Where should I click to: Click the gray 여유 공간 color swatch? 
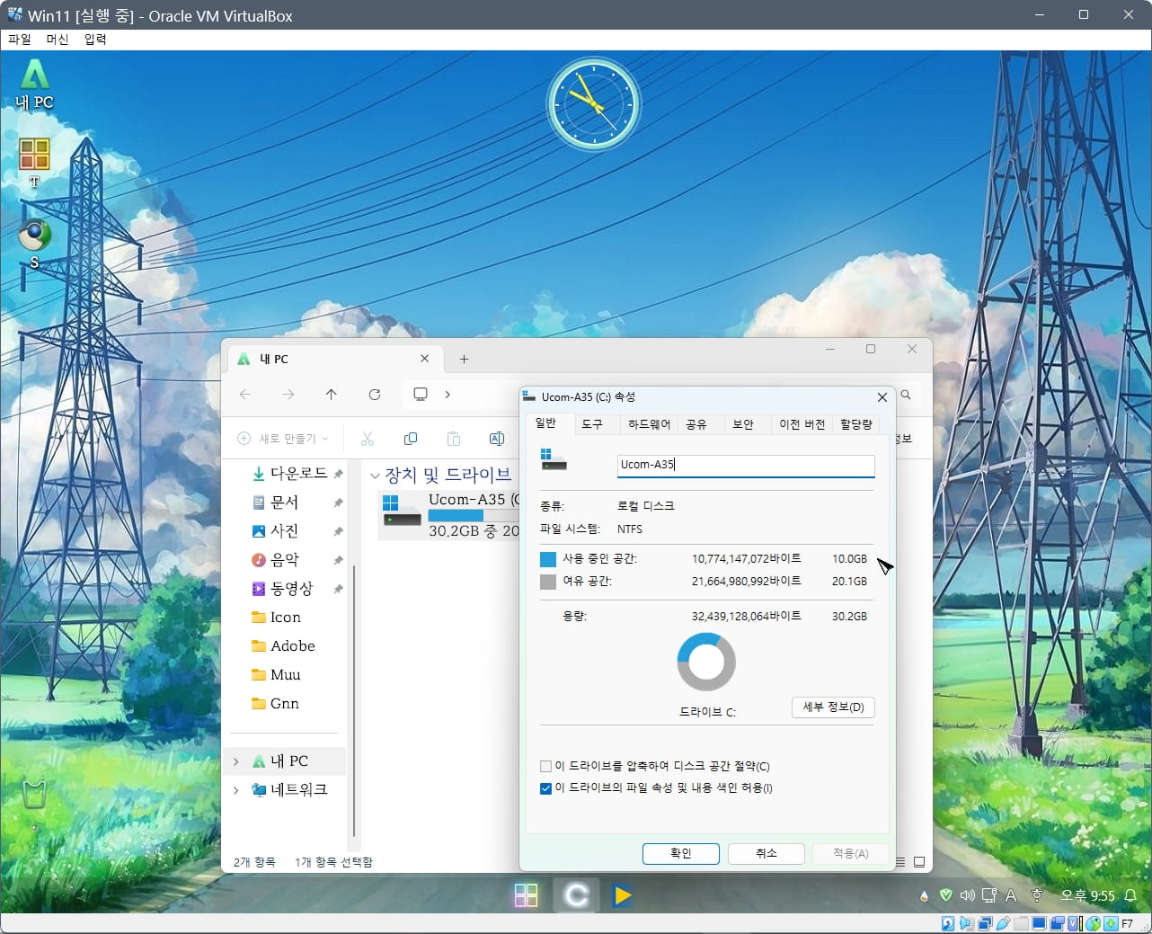[x=547, y=582]
